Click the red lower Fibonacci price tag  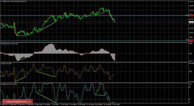[x=191, y=40]
